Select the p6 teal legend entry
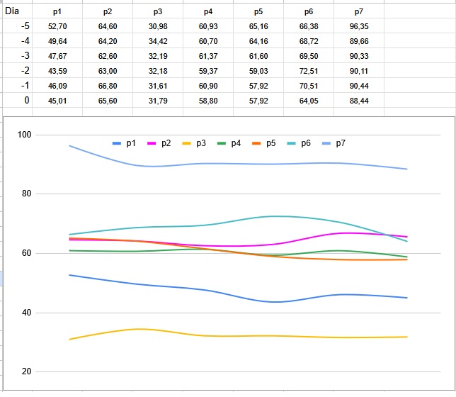The width and height of the screenshot is (456, 397). click(299, 143)
